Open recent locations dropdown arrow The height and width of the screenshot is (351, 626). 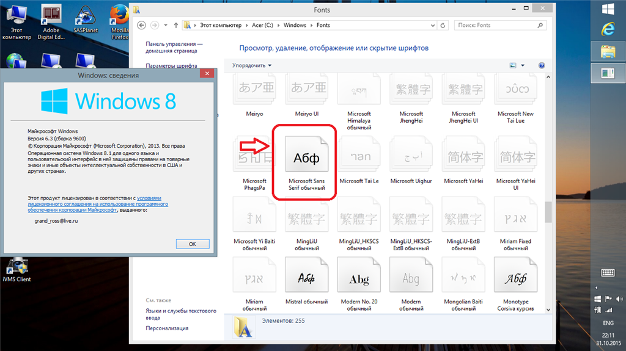(166, 25)
